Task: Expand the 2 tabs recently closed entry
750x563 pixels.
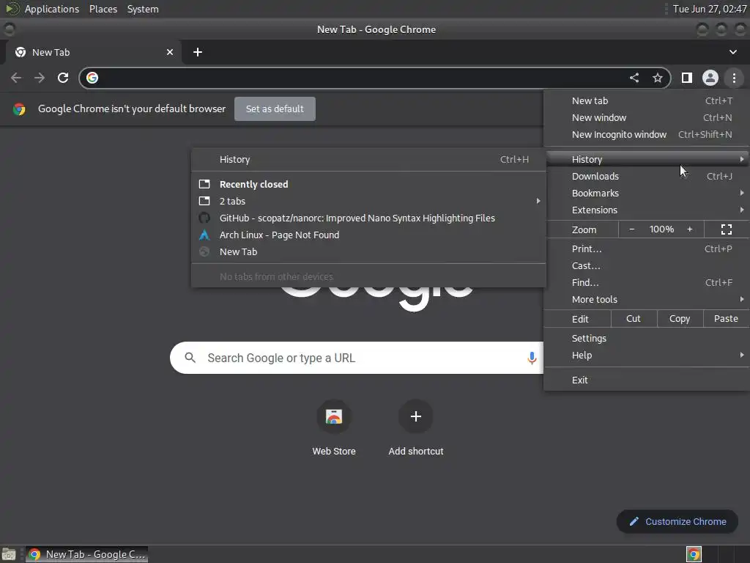Action: [368, 201]
